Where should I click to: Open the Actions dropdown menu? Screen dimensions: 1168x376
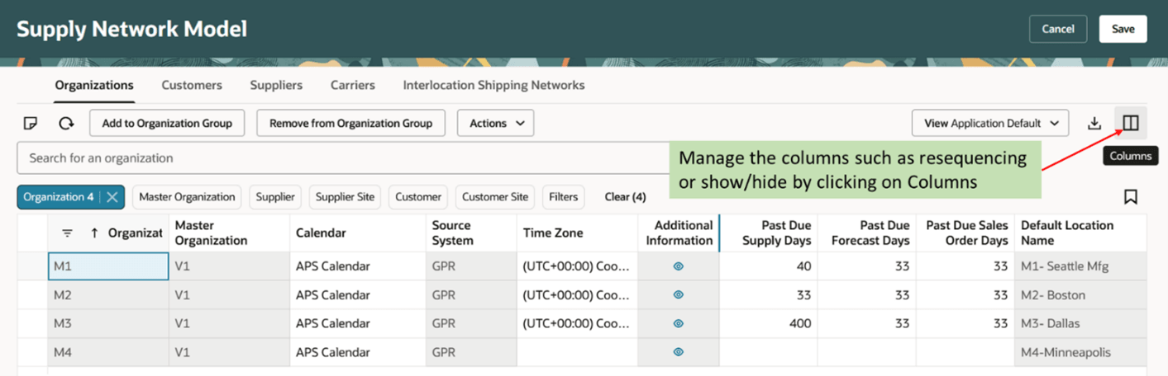coord(495,124)
